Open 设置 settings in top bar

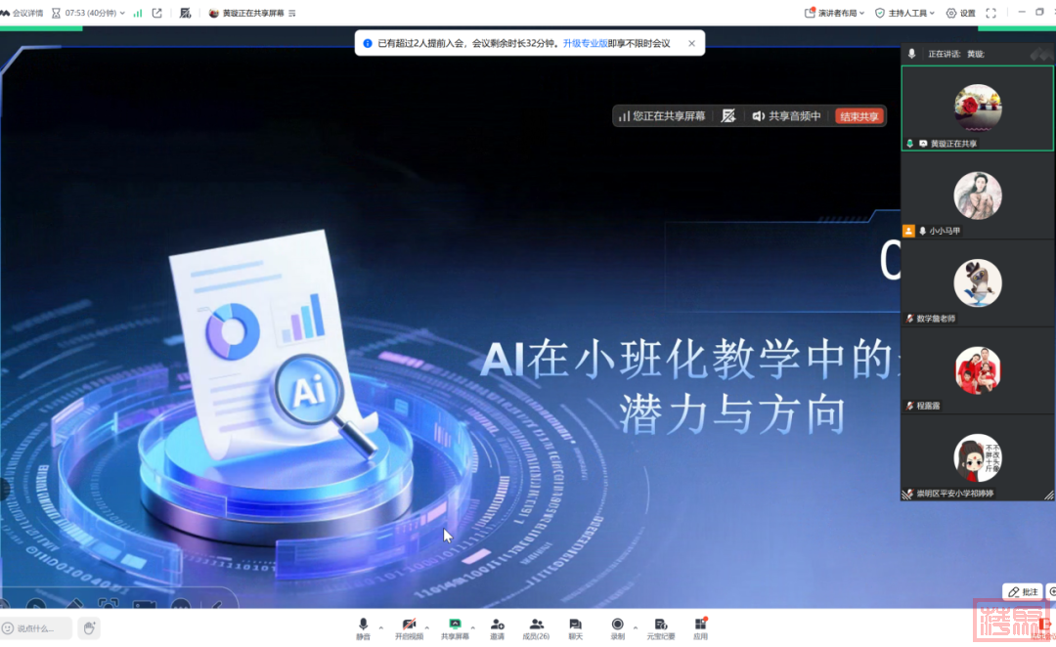[960, 13]
